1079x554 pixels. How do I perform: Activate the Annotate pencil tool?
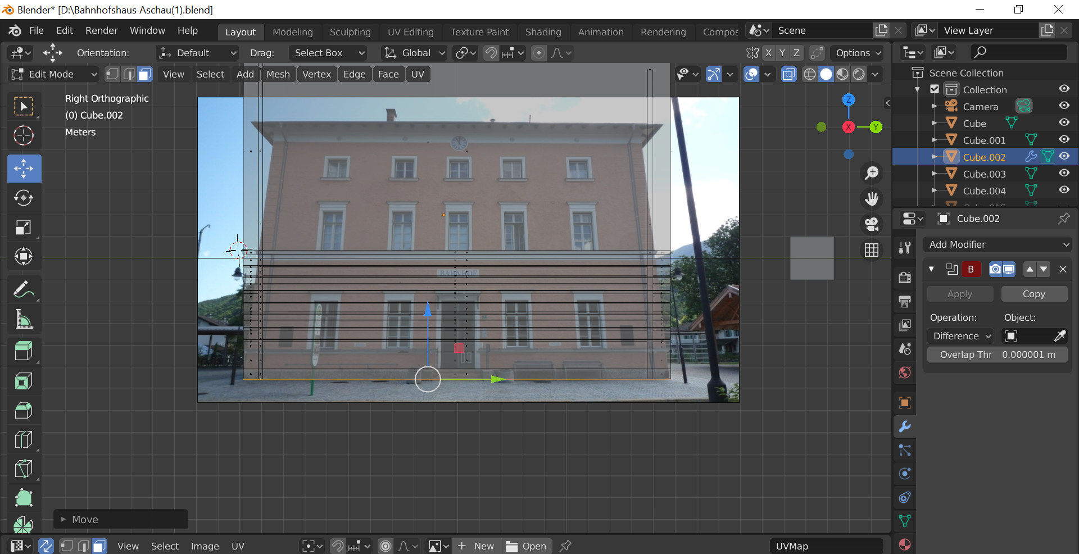24,290
